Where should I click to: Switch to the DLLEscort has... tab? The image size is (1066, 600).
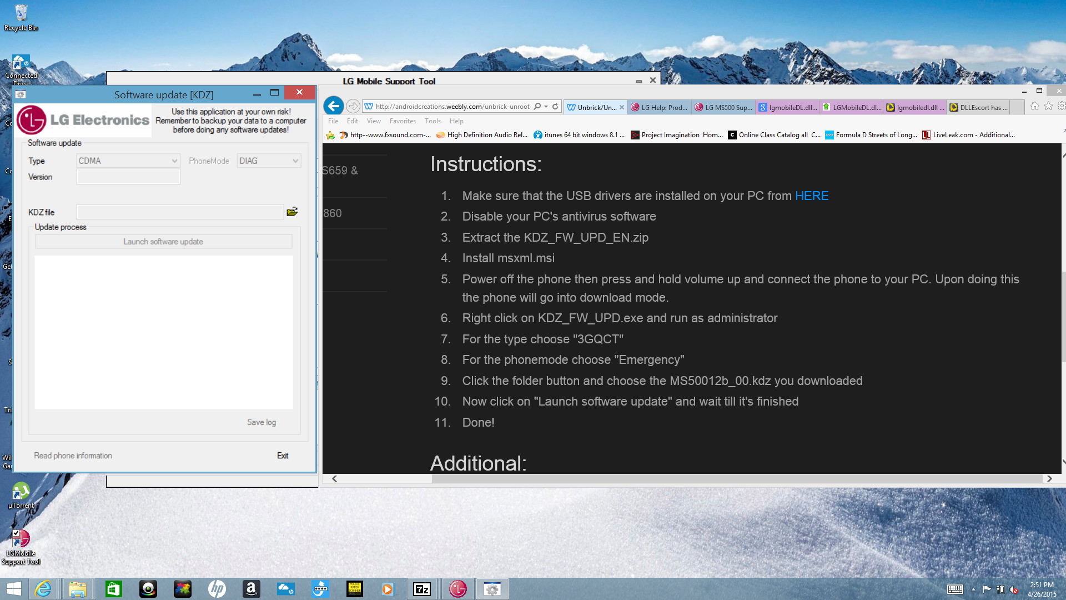pos(979,107)
